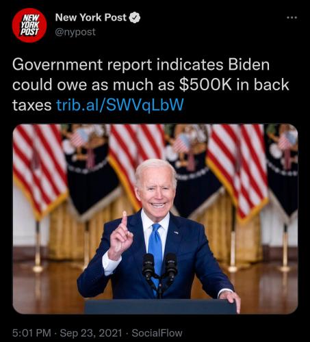Click the rightmost presidential seal flag in photo

click(282, 169)
